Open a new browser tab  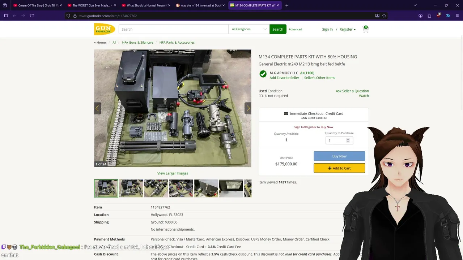(x=287, y=5)
